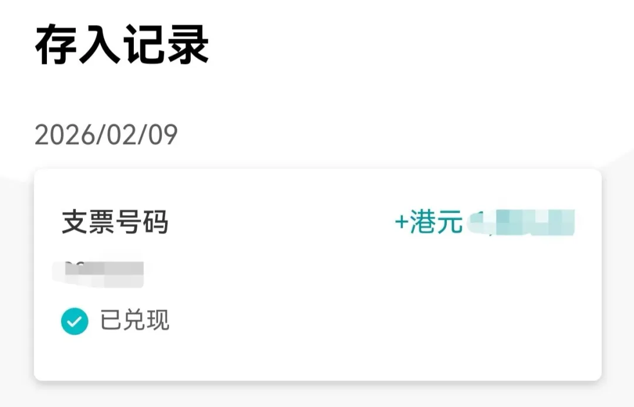Tap the gray background below the deposit card
Viewport: 634px width, 407px height.
(x=317, y=395)
